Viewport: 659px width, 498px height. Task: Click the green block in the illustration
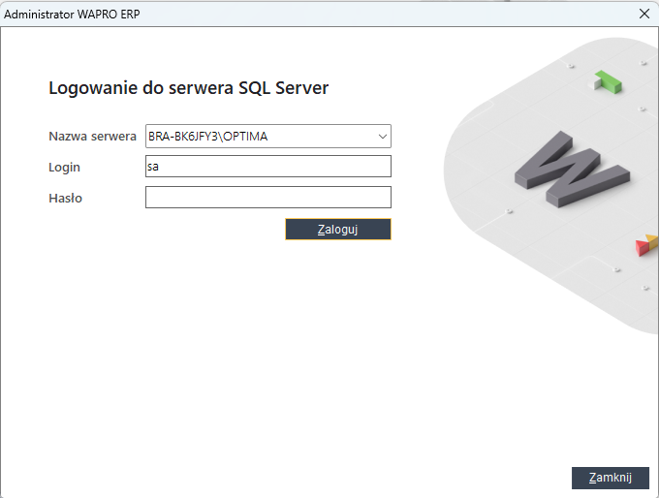click(x=608, y=81)
